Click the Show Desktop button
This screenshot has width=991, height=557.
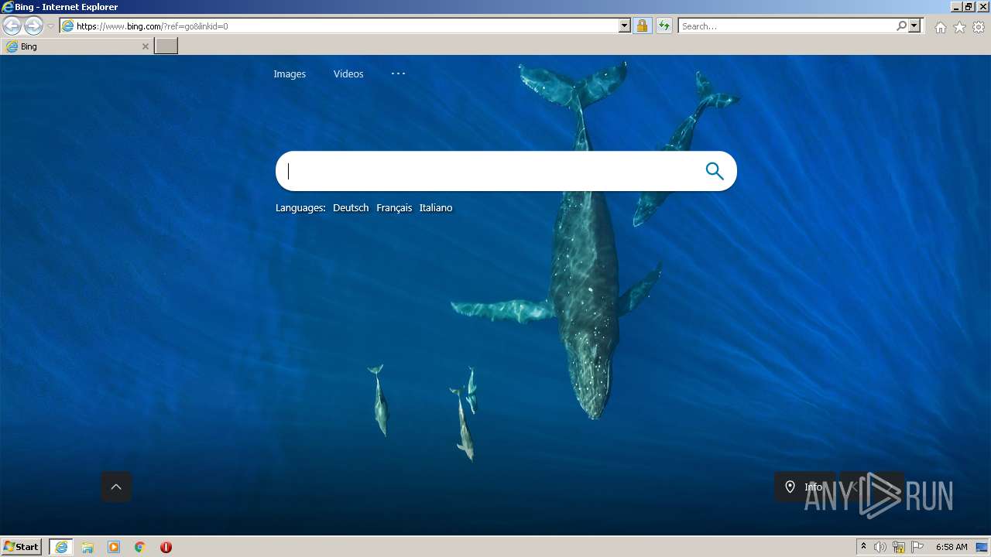point(982,547)
